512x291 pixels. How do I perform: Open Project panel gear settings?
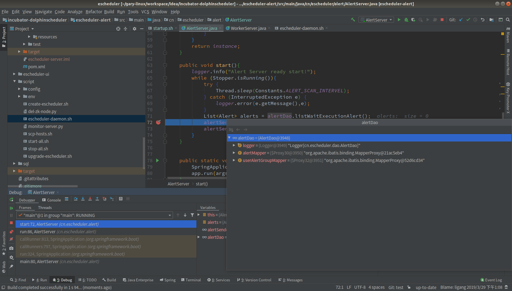pyautogui.click(x=135, y=29)
